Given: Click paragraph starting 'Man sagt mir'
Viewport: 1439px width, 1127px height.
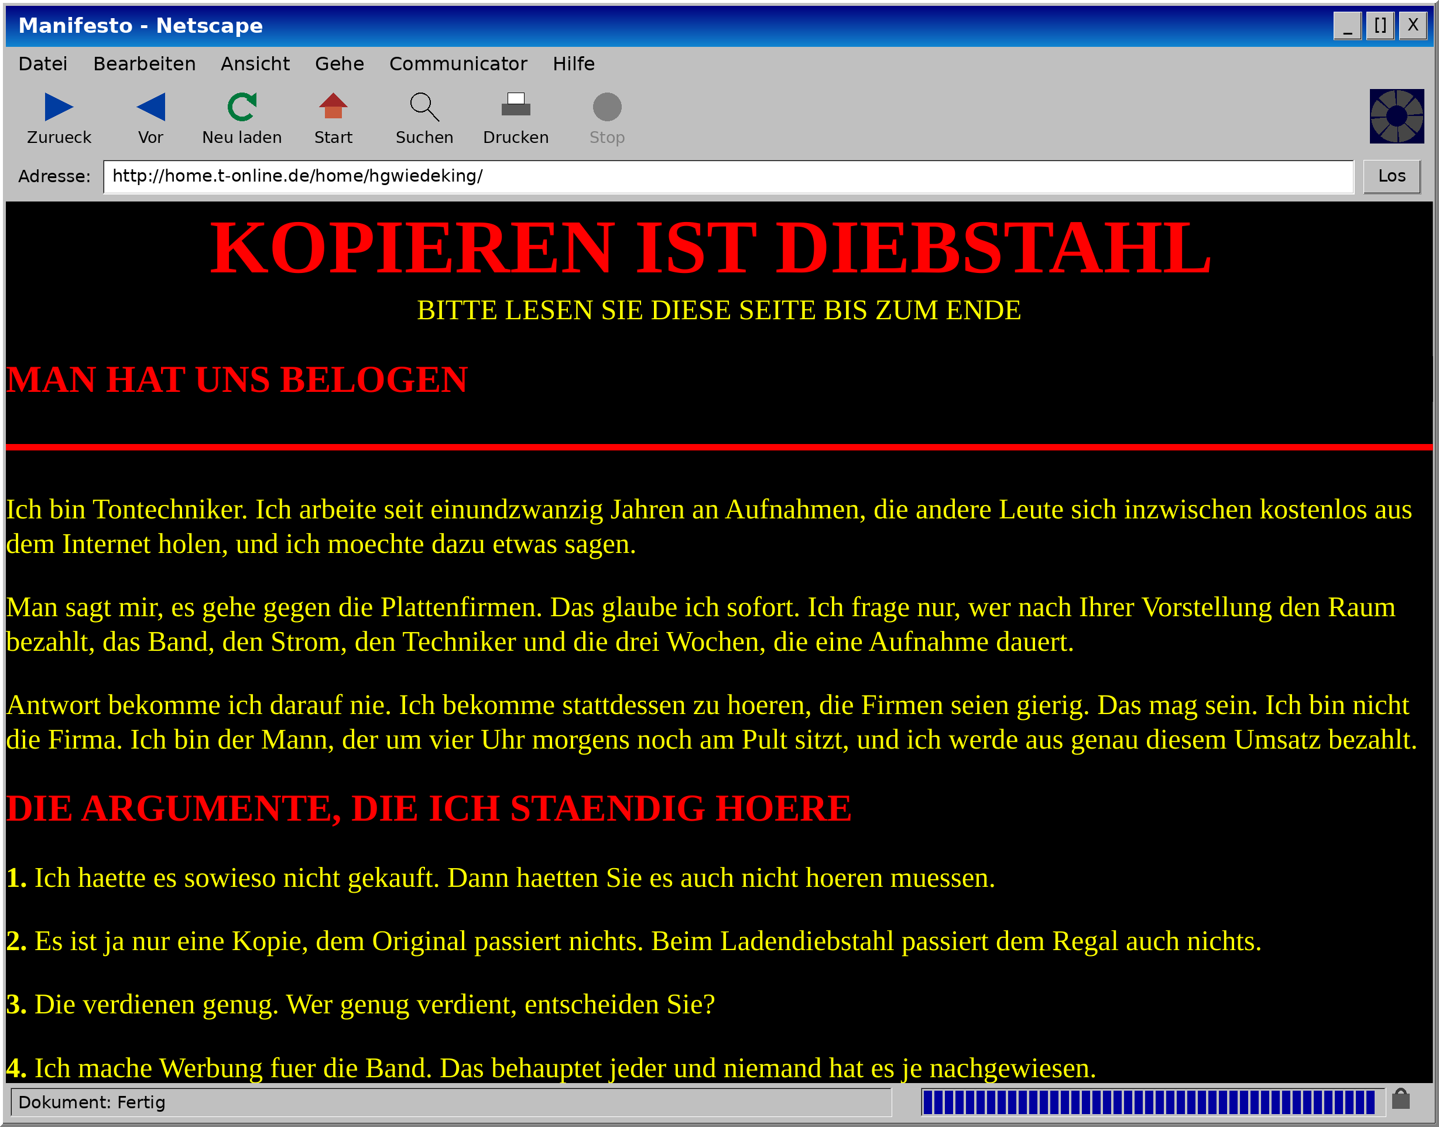Looking at the screenshot, I should (x=700, y=624).
